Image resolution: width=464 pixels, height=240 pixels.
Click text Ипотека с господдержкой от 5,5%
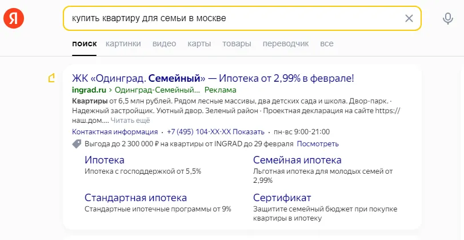click(x=143, y=171)
